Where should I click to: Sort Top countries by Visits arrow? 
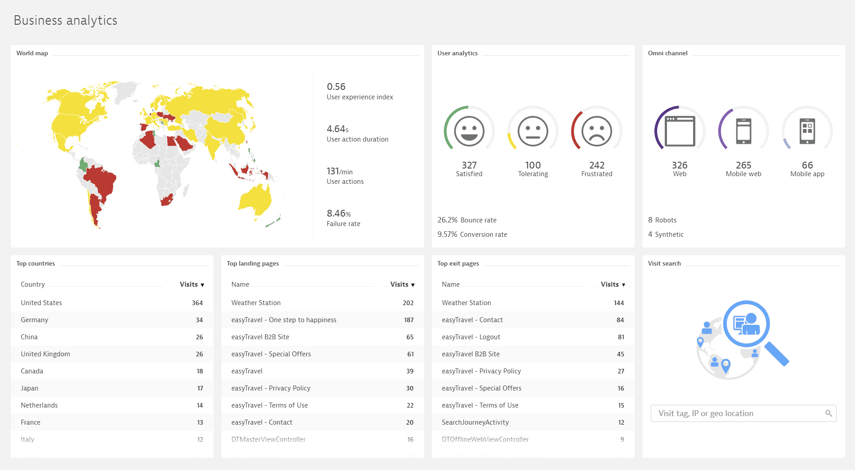[202, 285]
